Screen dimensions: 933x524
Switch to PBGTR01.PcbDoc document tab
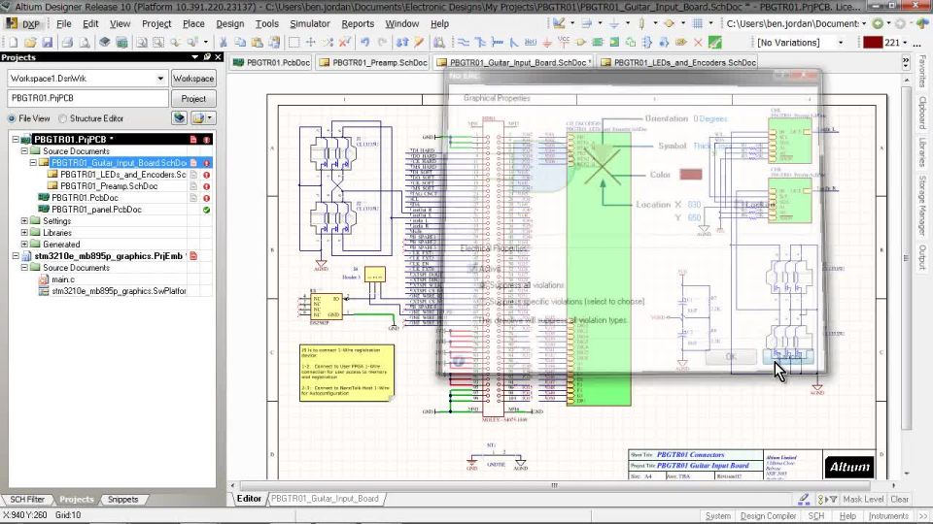tap(272, 62)
